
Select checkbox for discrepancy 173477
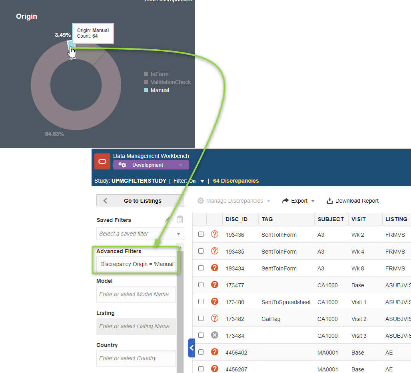tap(201, 284)
